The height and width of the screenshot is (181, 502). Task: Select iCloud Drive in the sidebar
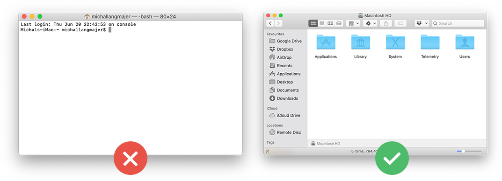[284, 116]
